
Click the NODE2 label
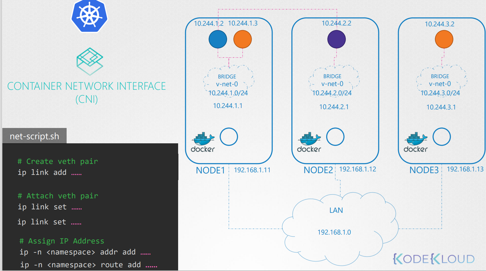pos(318,170)
